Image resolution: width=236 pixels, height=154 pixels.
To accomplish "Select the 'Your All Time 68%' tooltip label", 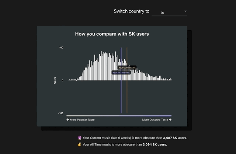I will [121, 73].
